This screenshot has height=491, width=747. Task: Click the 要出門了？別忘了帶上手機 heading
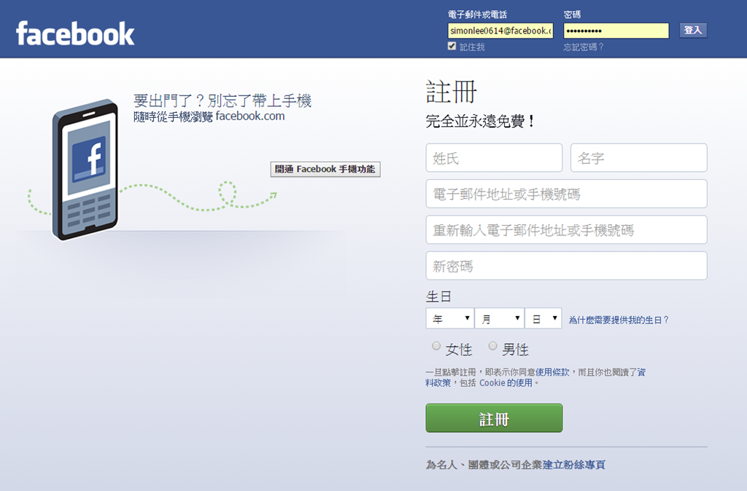(222, 101)
